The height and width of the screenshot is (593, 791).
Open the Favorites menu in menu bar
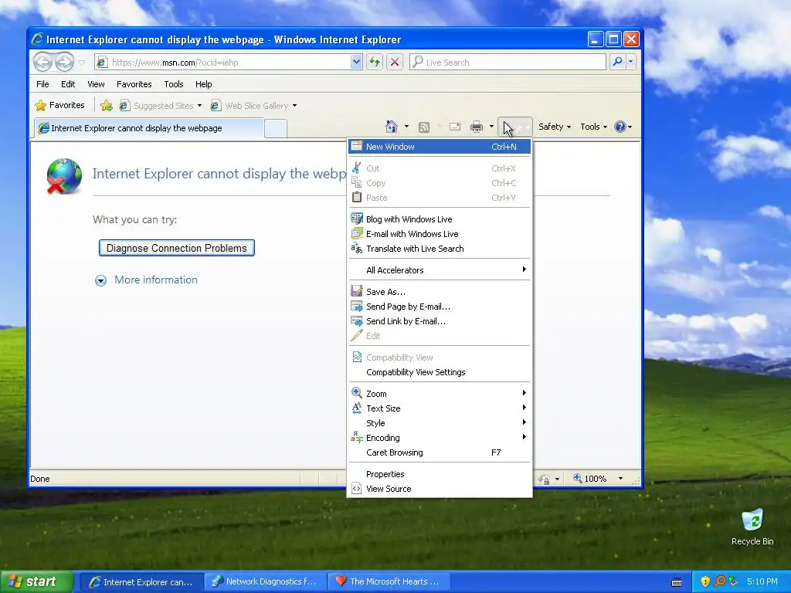tap(134, 84)
